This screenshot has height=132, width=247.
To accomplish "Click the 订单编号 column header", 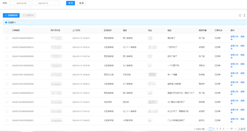I will coord(16,30).
